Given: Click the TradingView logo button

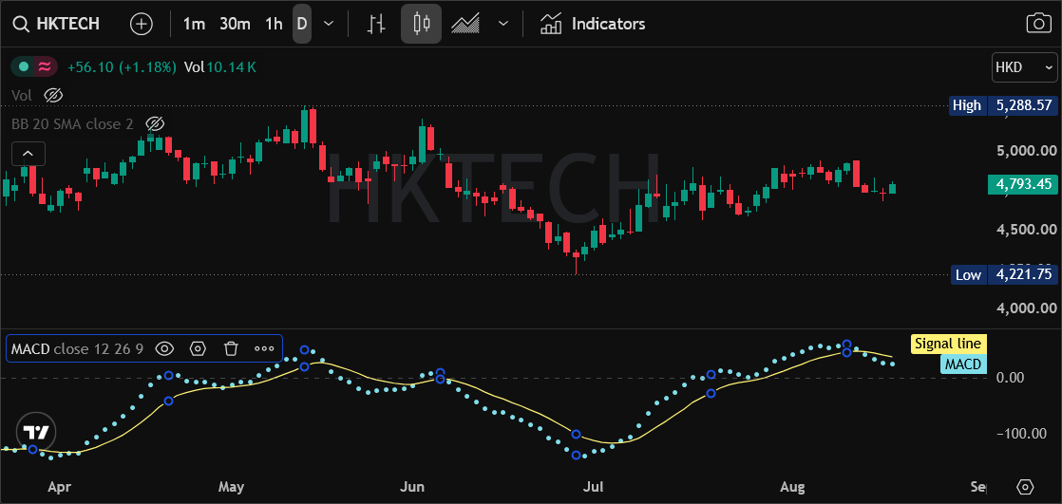Looking at the screenshot, I should pos(35,432).
